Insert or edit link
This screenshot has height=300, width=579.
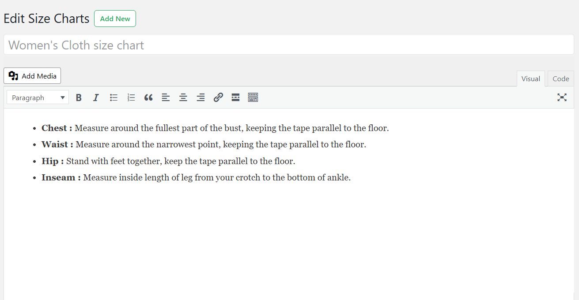(x=218, y=97)
